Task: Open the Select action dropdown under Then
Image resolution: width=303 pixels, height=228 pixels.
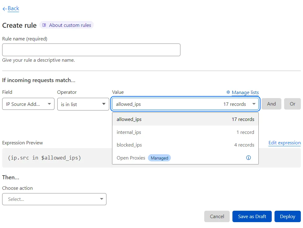Action: tap(54, 199)
